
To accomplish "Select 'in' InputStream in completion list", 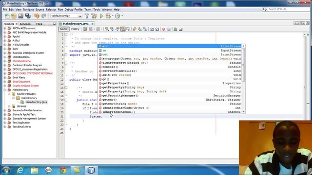I will tap(170, 51).
